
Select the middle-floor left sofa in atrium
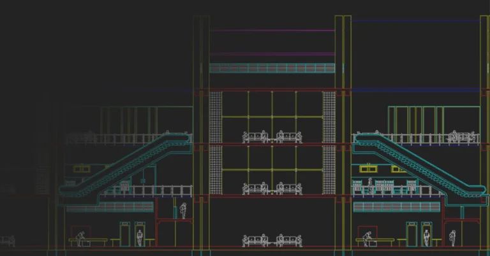pyautogui.click(x=253, y=189)
